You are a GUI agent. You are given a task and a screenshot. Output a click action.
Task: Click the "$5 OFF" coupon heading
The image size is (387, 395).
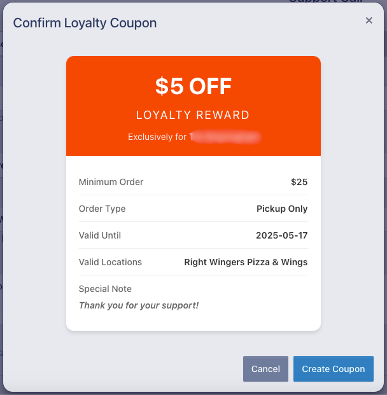193,87
